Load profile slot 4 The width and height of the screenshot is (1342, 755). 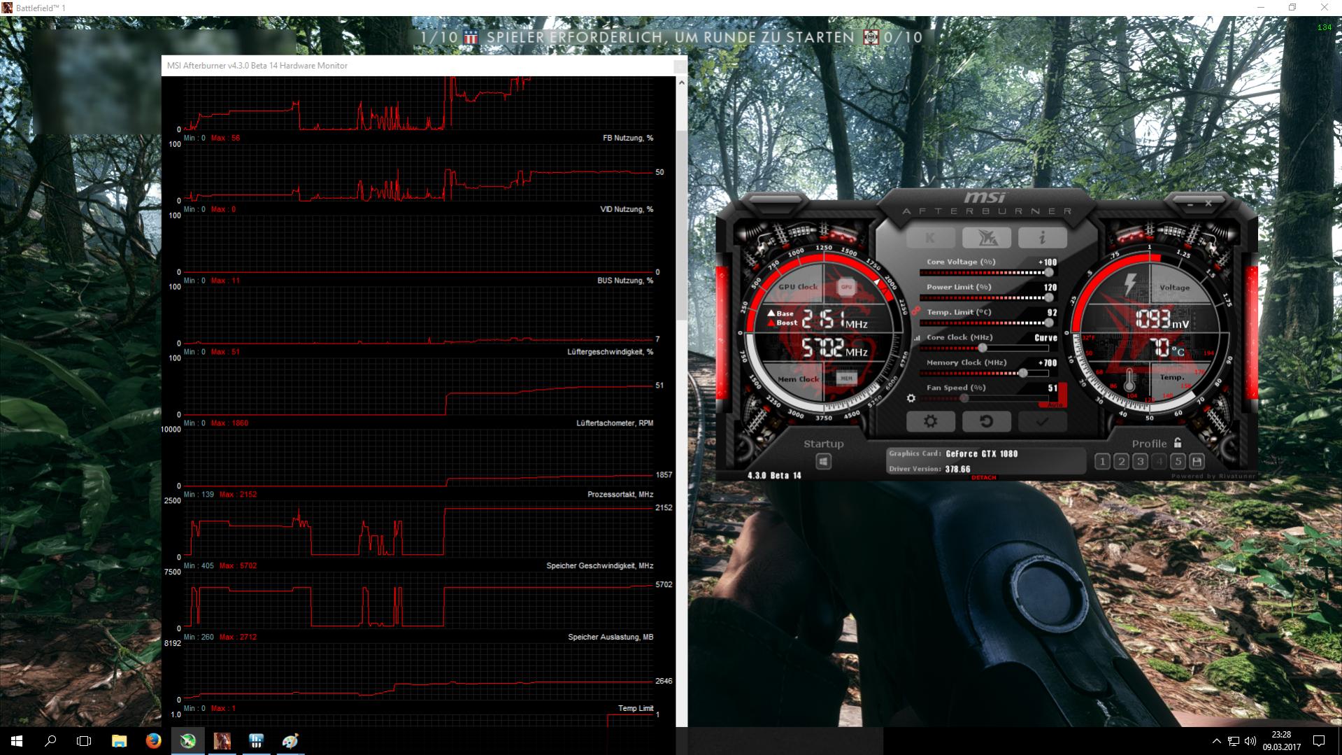click(x=1159, y=461)
